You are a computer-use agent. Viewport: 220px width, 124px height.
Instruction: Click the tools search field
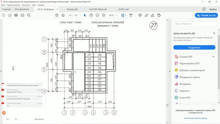[196, 24]
